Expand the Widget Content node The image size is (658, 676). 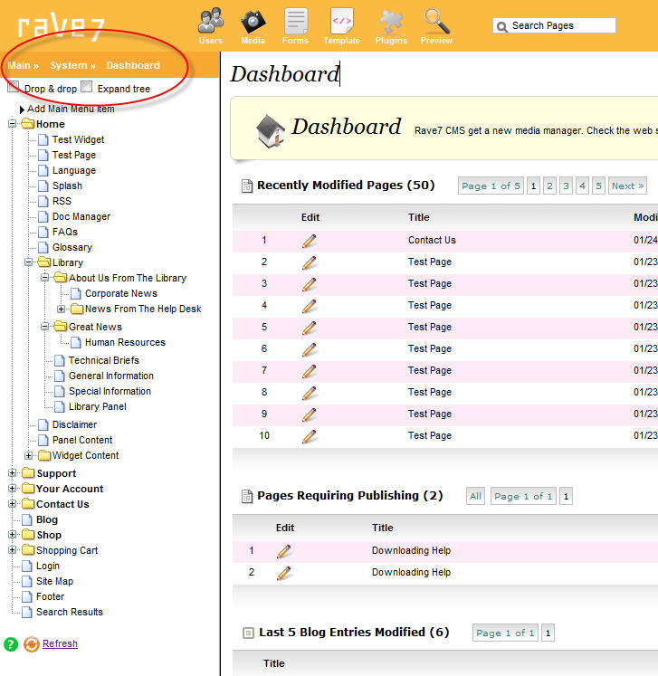pyautogui.click(x=28, y=455)
